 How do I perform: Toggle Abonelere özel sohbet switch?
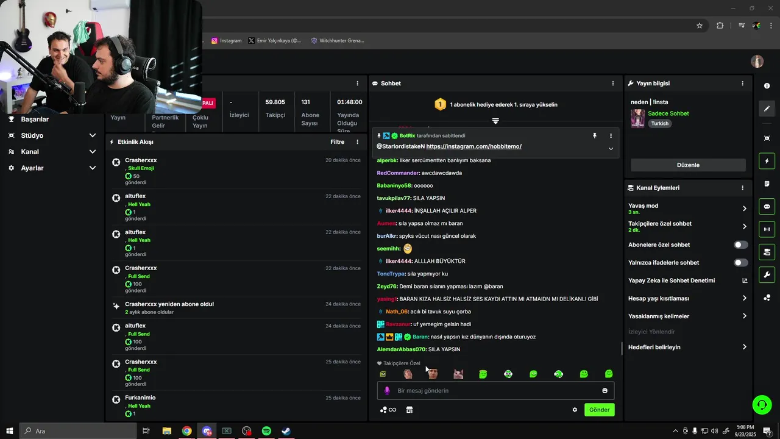coord(740,244)
